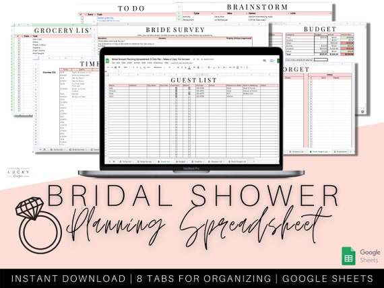384x288 pixels.
Task: Open the Extensions menu
Action: click(158, 63)
